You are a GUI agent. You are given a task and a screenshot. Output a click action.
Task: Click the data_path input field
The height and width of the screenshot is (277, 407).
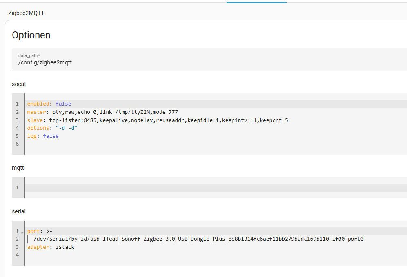coord(204,62)
